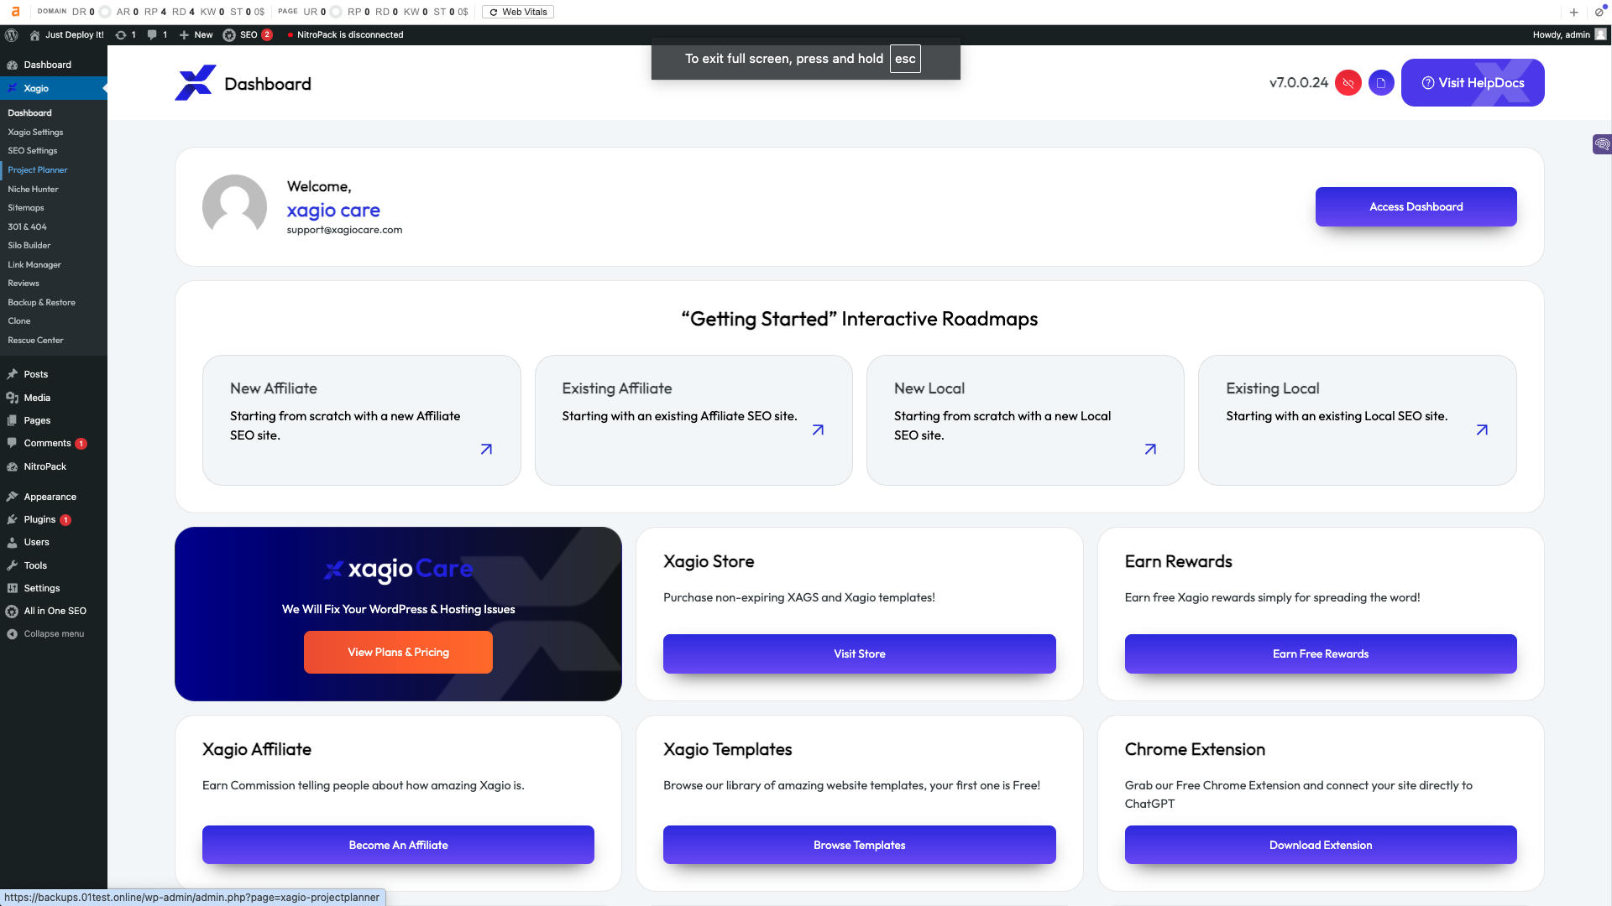Click the Settings icon in sidebar
This screenshot has height=906, width=1612.
13,588
